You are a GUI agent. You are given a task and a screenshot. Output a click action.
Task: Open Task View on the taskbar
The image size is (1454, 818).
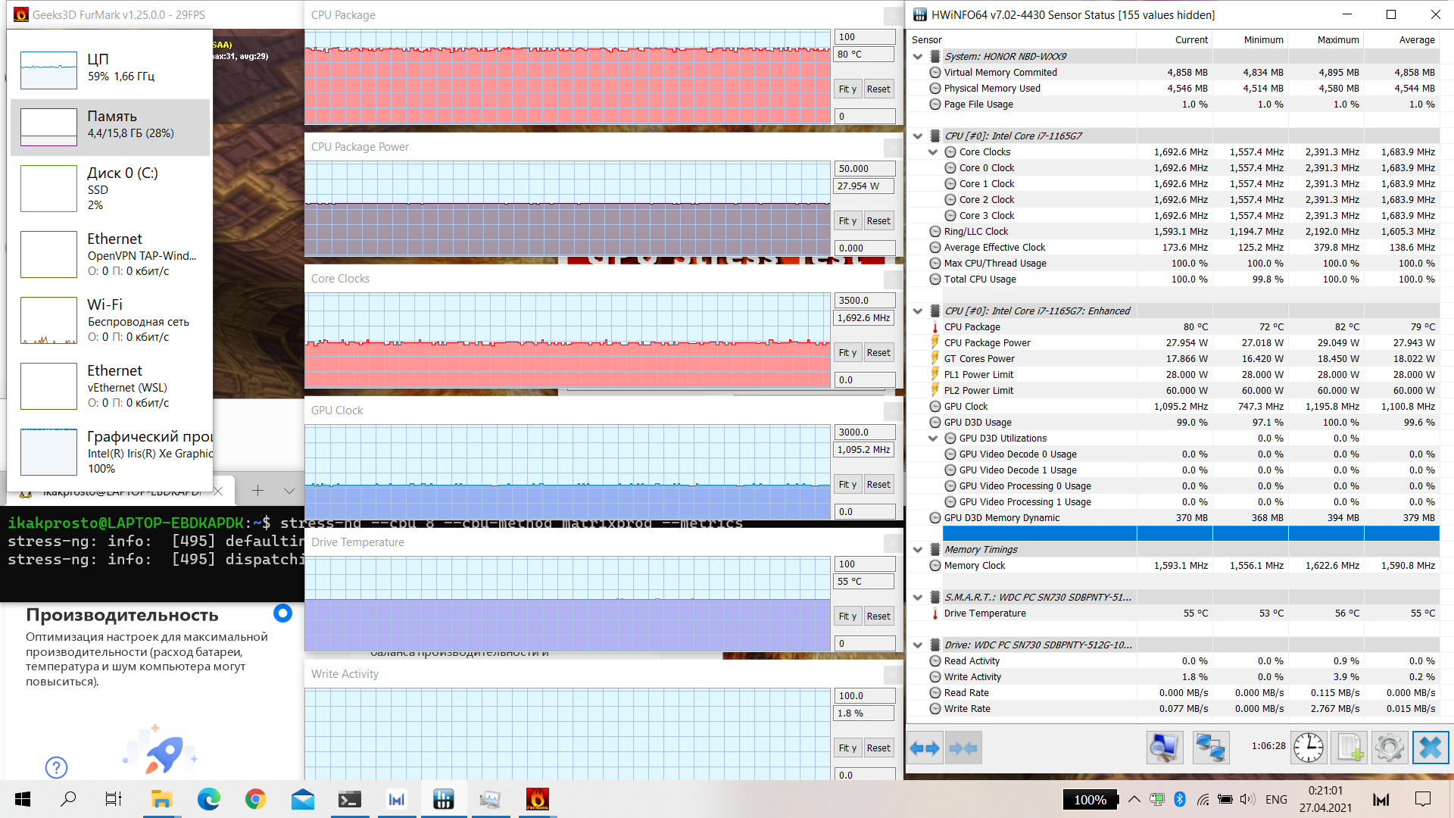[114, 799]
